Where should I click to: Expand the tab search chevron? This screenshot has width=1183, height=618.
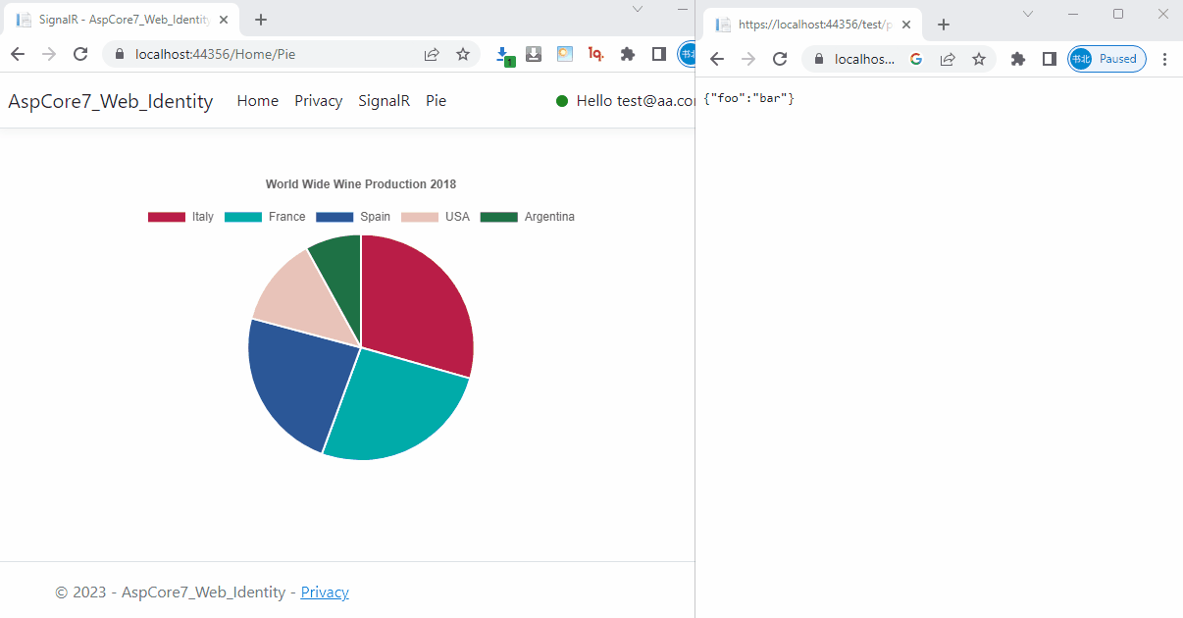pyautogui.click(x=638, y=11)
